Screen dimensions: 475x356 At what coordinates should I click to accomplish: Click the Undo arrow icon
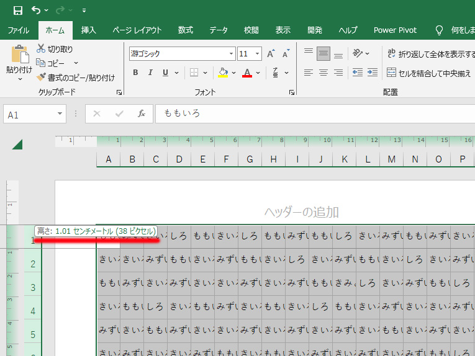[x=36, y=10]
